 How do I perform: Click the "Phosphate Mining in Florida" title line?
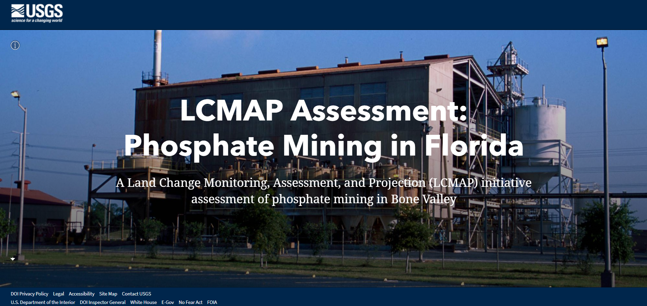(323, 146)
